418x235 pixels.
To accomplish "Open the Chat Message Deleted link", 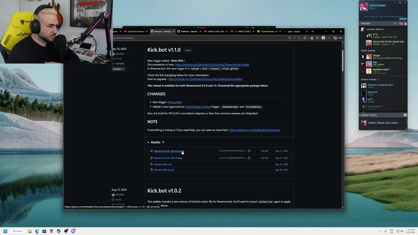I will tap(198, 107).
